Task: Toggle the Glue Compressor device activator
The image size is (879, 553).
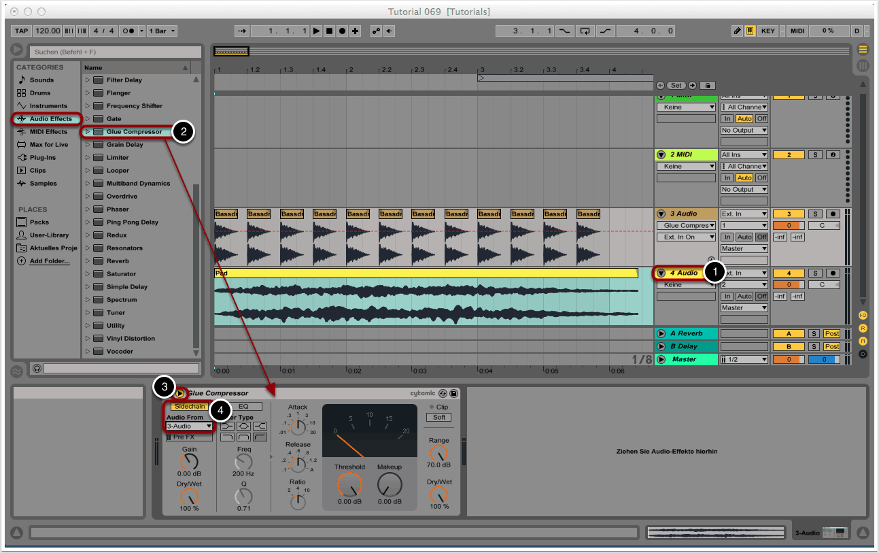Action: pos(179,393)
